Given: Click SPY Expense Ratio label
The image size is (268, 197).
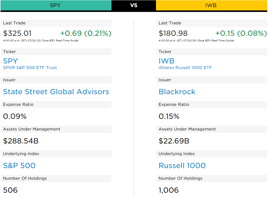Looking at the screenshot, I should [x=18, y=104].
